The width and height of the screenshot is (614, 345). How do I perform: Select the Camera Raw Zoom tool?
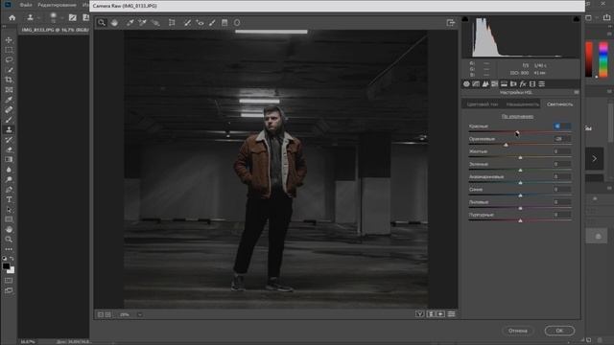102,23
